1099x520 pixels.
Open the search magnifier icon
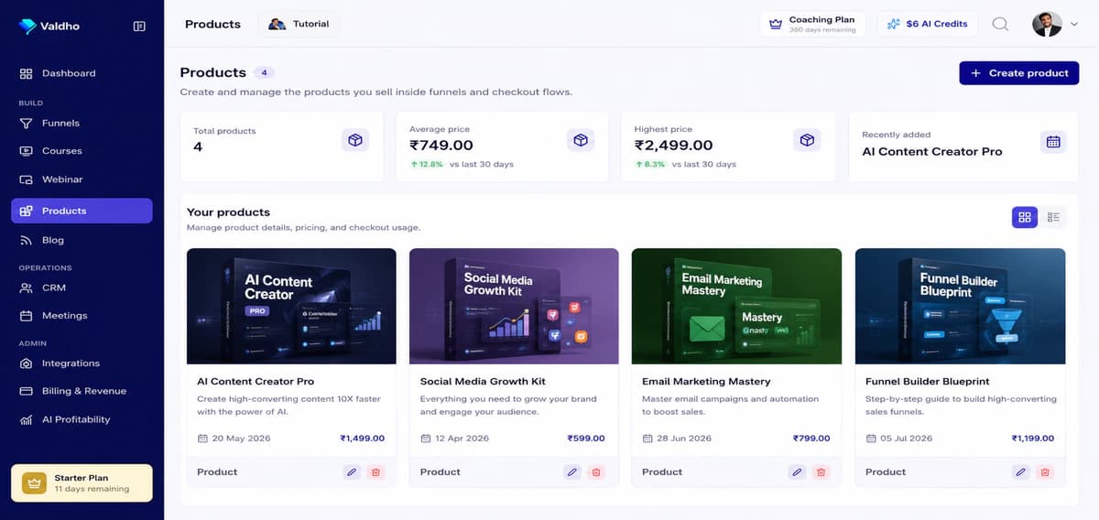pyautogui.click(x=1000, y=25)
